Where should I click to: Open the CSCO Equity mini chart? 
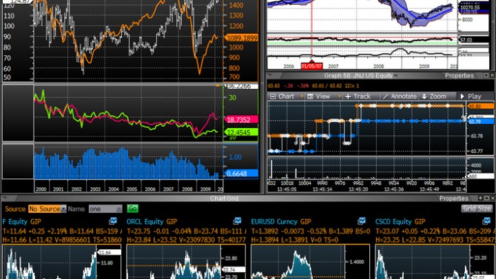click(435, 262)
